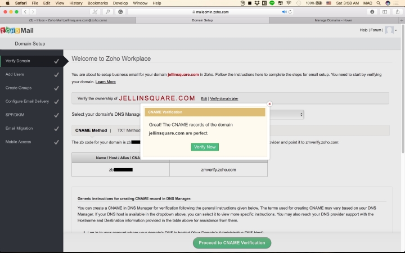Click the address bar field
Screen dimensions: 405x253
coord(210,12)
